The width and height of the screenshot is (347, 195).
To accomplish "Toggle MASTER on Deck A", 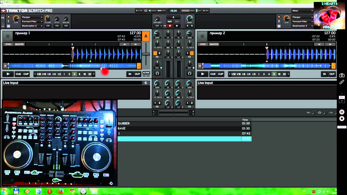I will click(x=19, y=44).
